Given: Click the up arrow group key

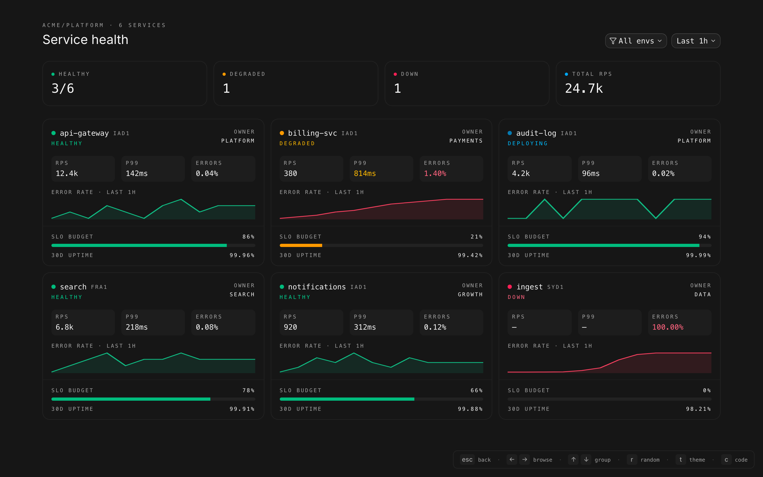Looking at the screenshot, I should coord(573,459).
